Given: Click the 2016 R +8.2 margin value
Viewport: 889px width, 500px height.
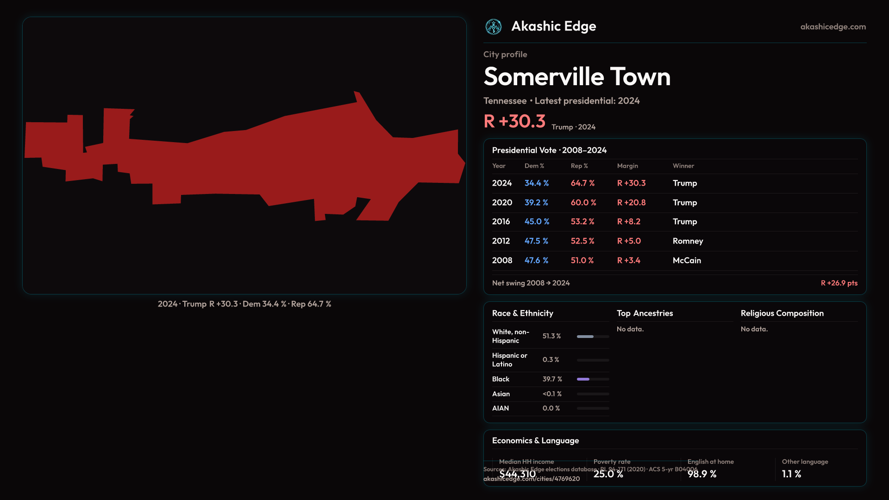Looking at the screenshot, I should click(x=628, y=222).
